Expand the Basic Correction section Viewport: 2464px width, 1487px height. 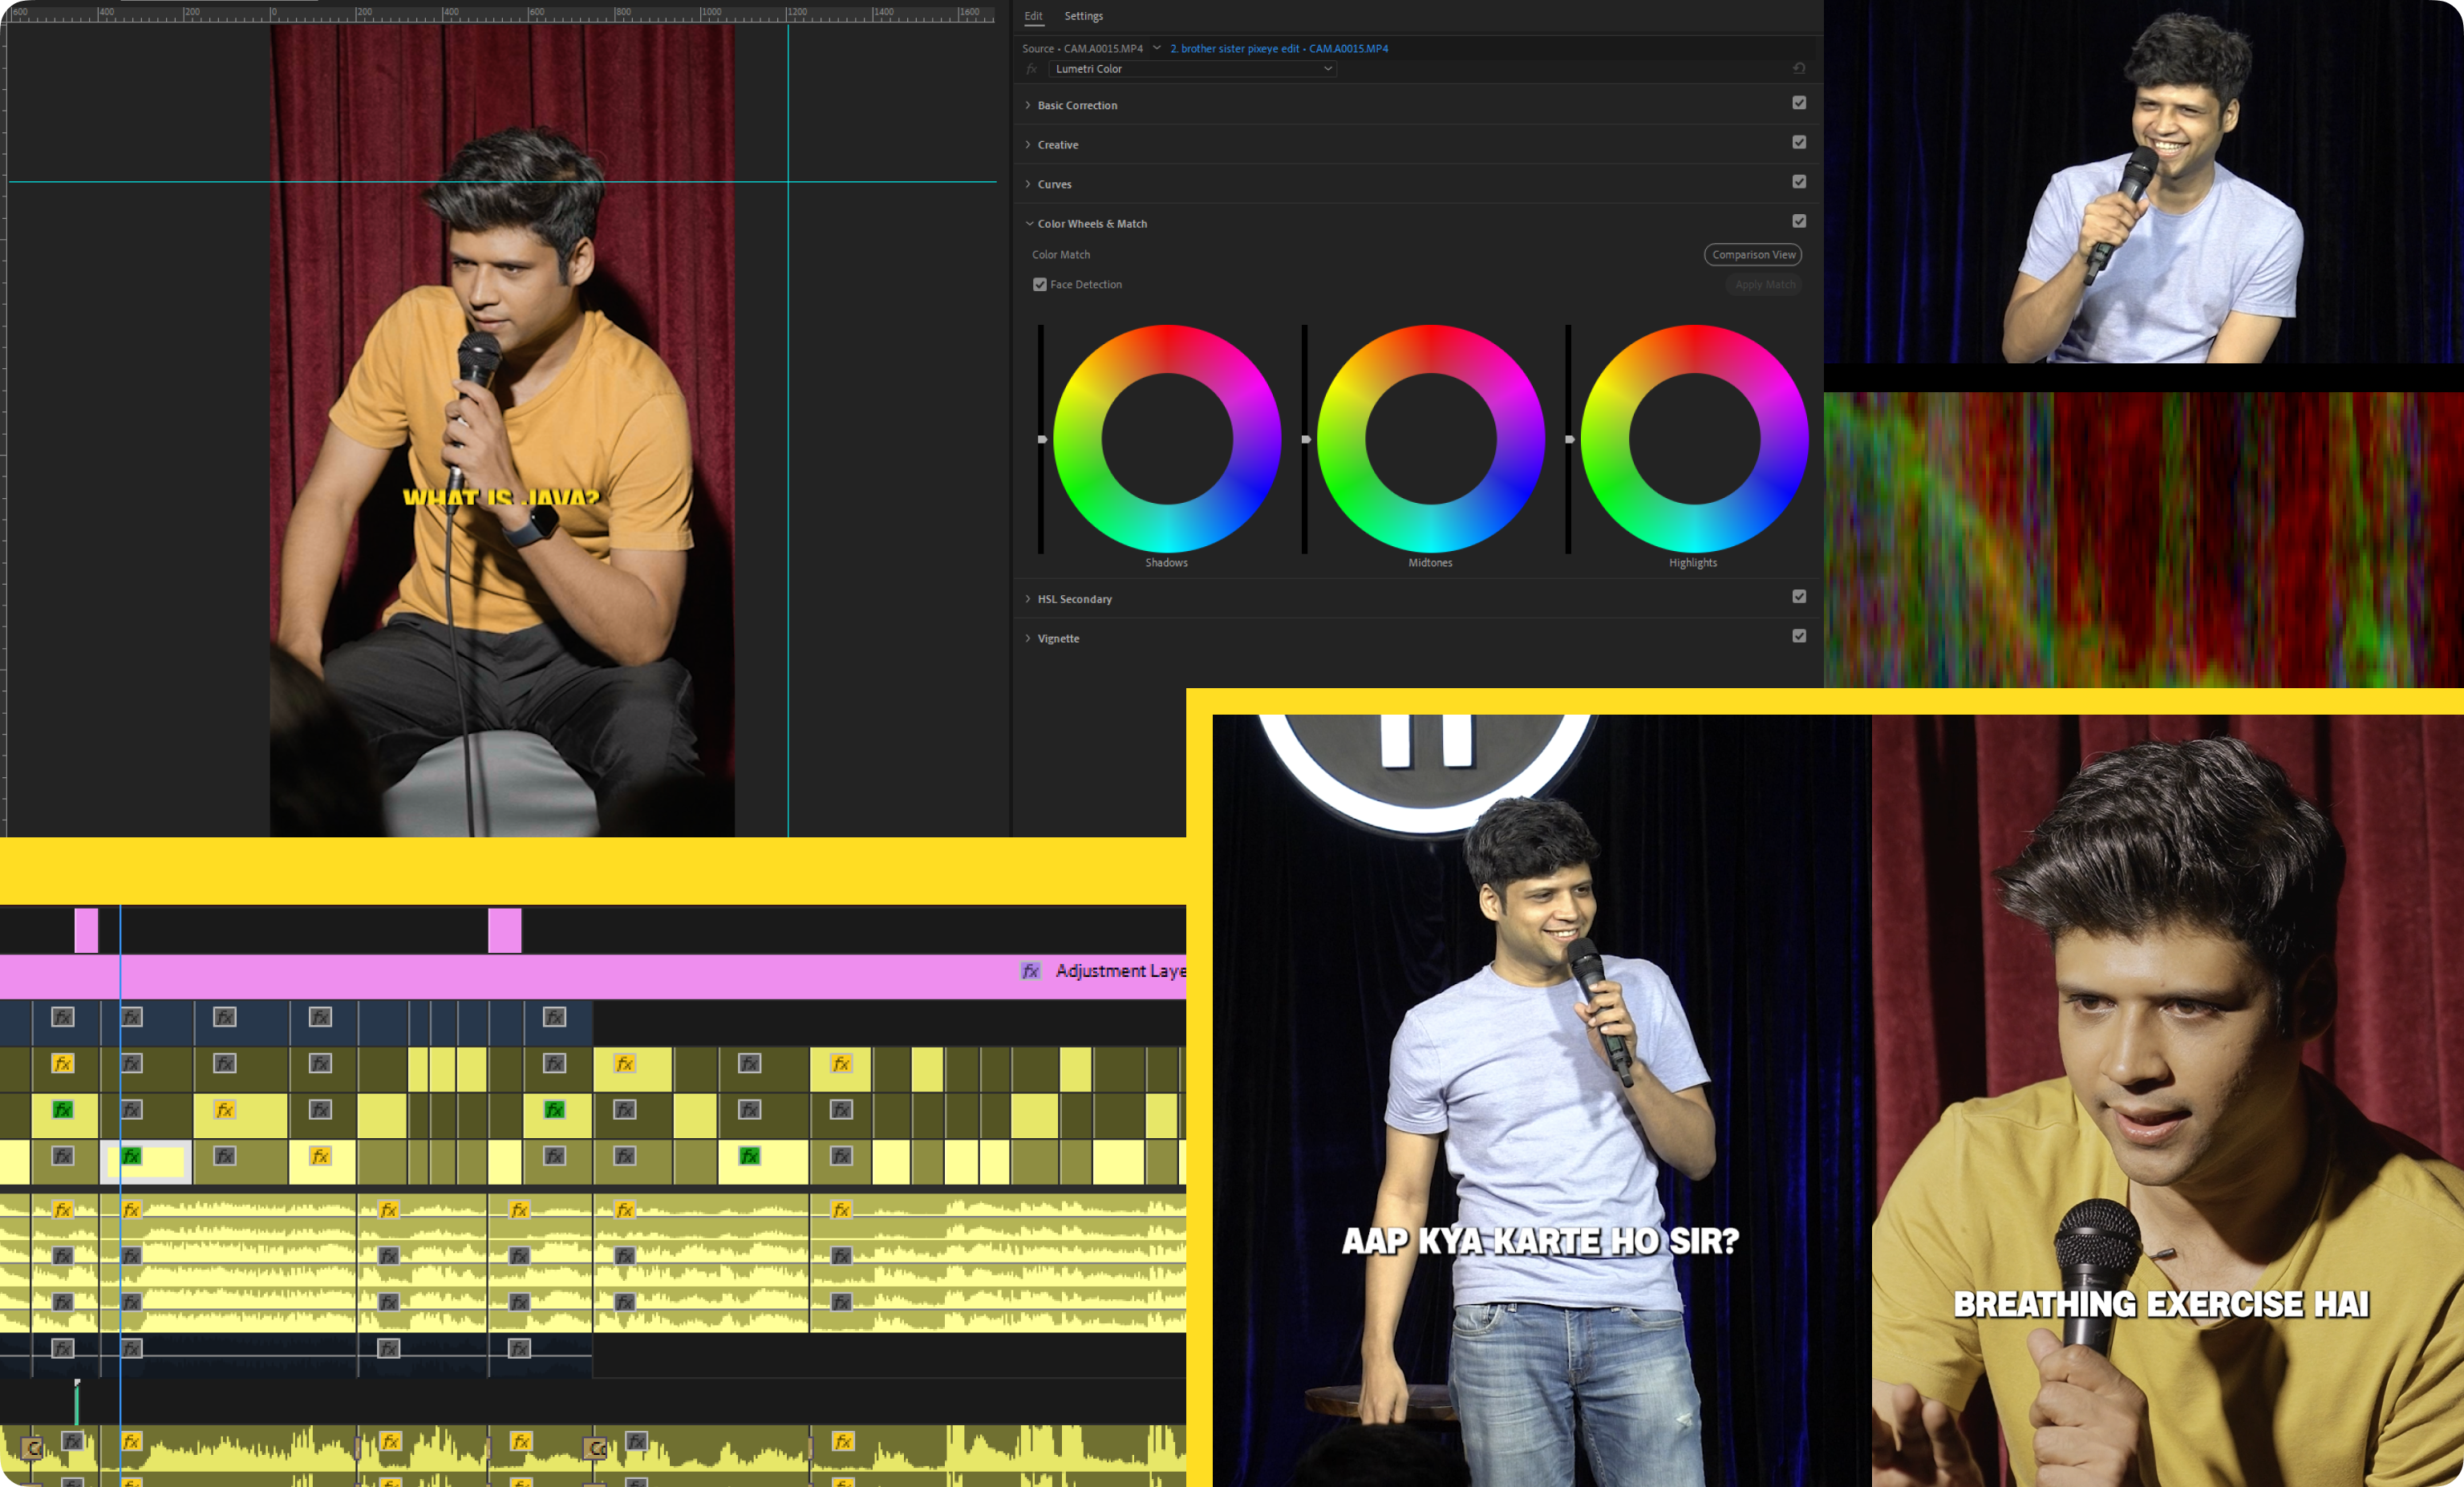(1028, 105)
